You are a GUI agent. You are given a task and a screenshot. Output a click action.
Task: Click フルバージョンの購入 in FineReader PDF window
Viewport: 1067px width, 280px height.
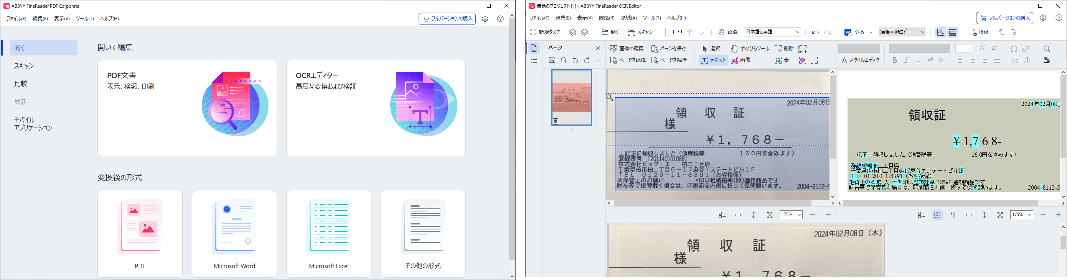click(x=447, y=19)
